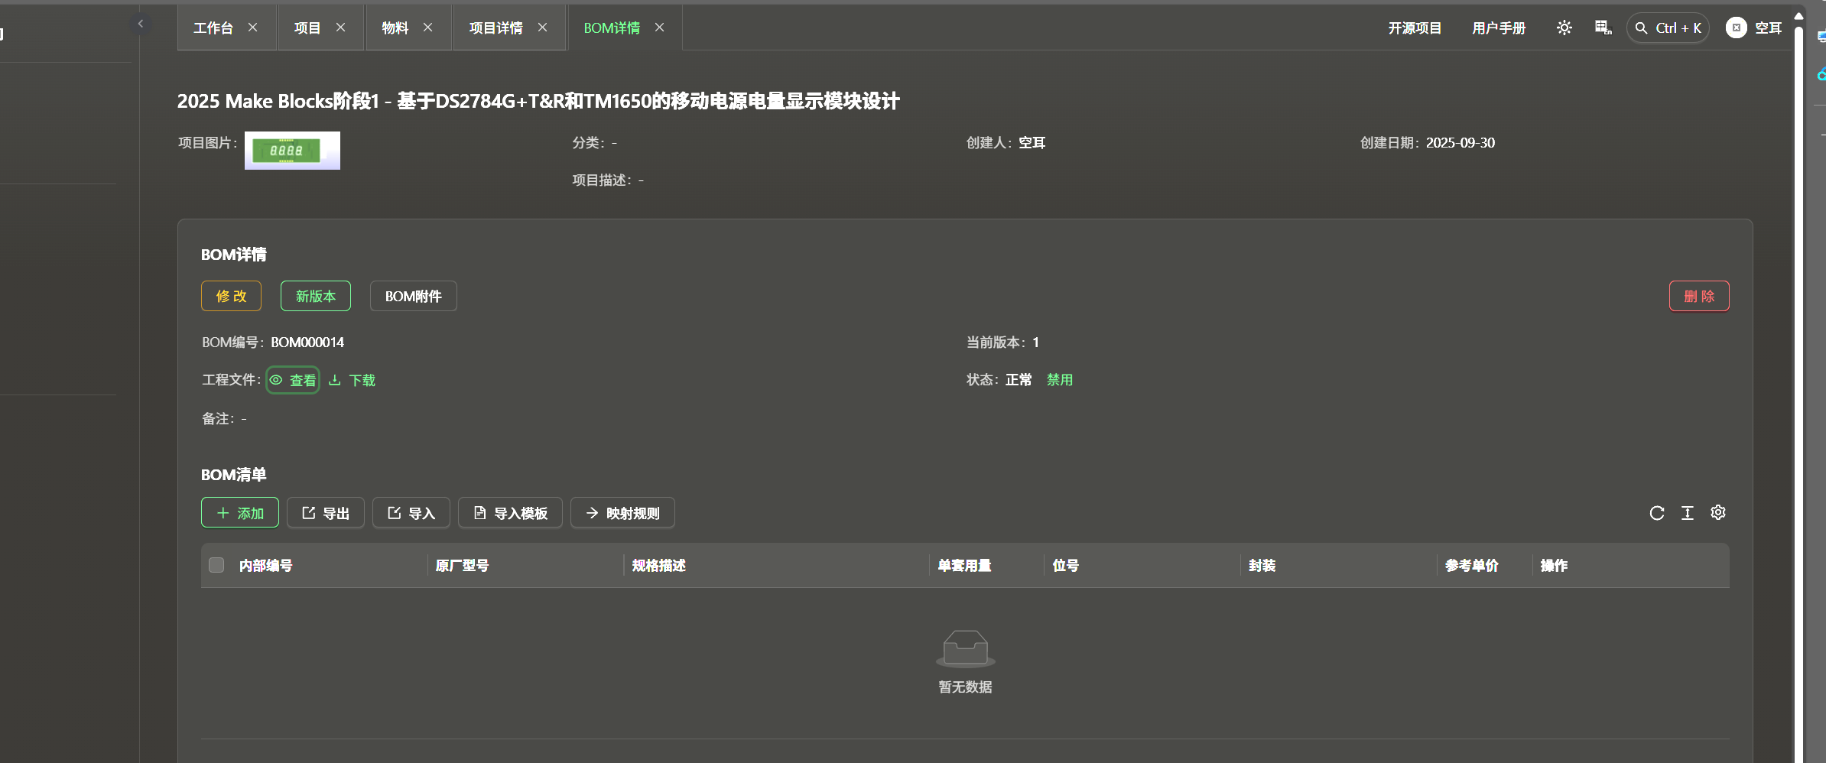Switch to the 项目 tab
Viewport: 1826px width, 763px height.
307,28
